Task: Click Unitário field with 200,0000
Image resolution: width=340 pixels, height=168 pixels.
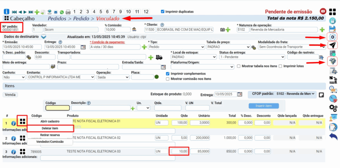Action: [x=200, y=138]
